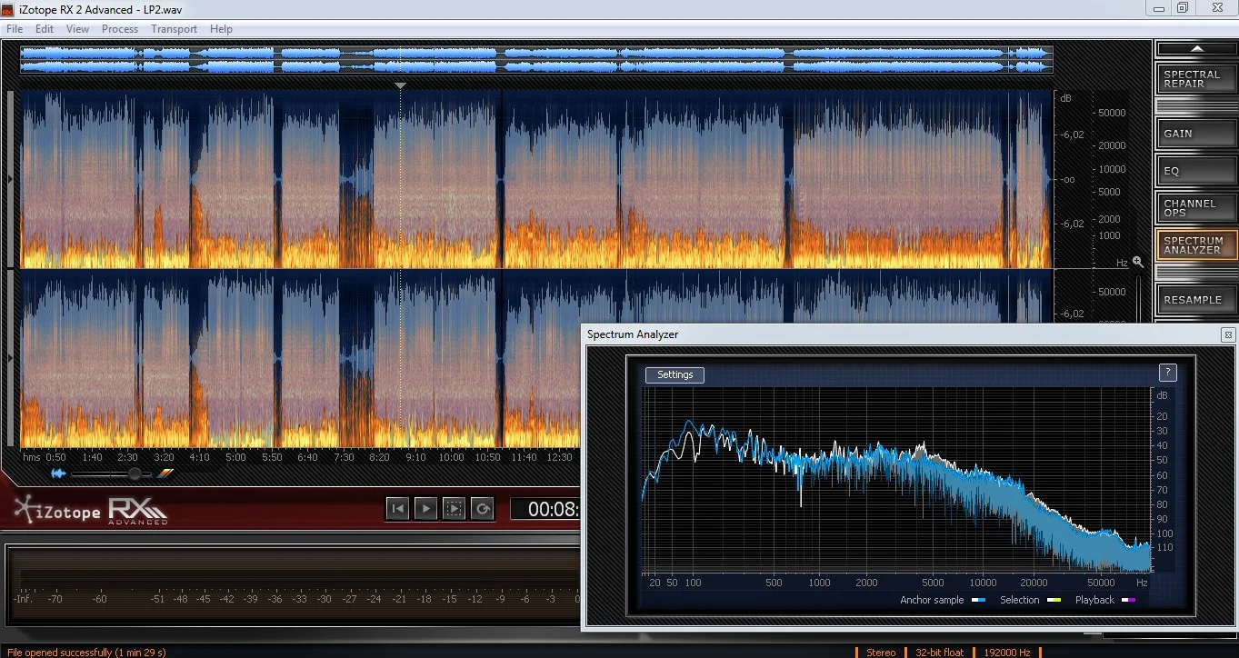Click the waveform/spectrogram blend slider knob
The width and height of the screenshot is (1239, 658).
coord(135,474)
